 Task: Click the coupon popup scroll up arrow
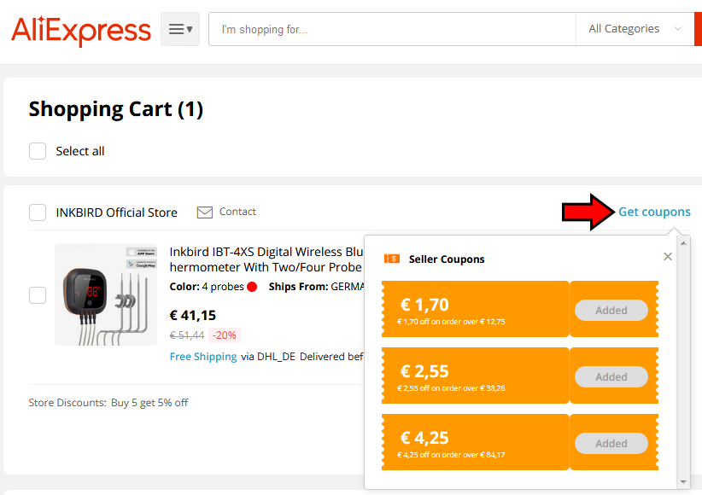point(683,243)
